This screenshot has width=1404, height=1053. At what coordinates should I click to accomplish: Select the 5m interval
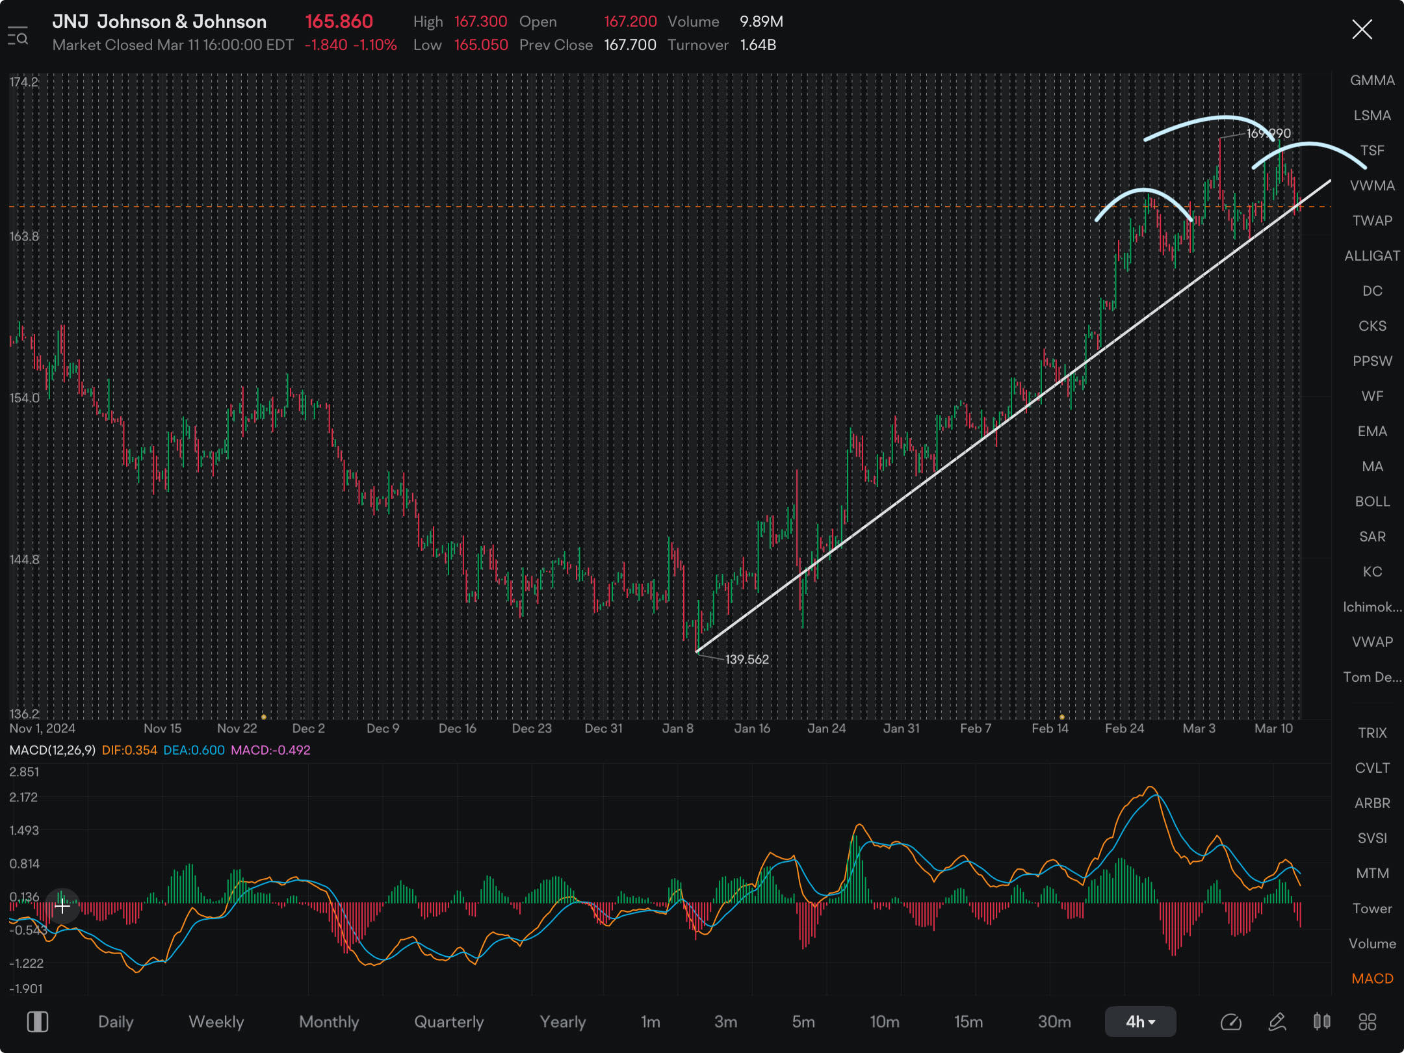[803, 1022]
